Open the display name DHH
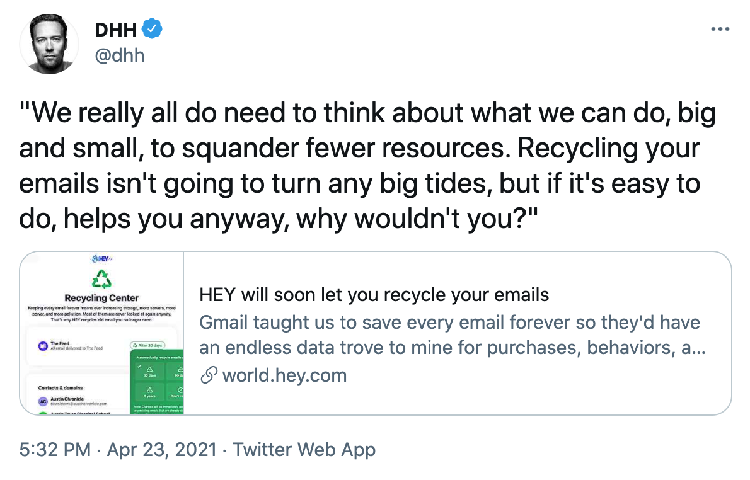Image resolution: width=750 pixels, height=480 pixels. coord(116,30)
